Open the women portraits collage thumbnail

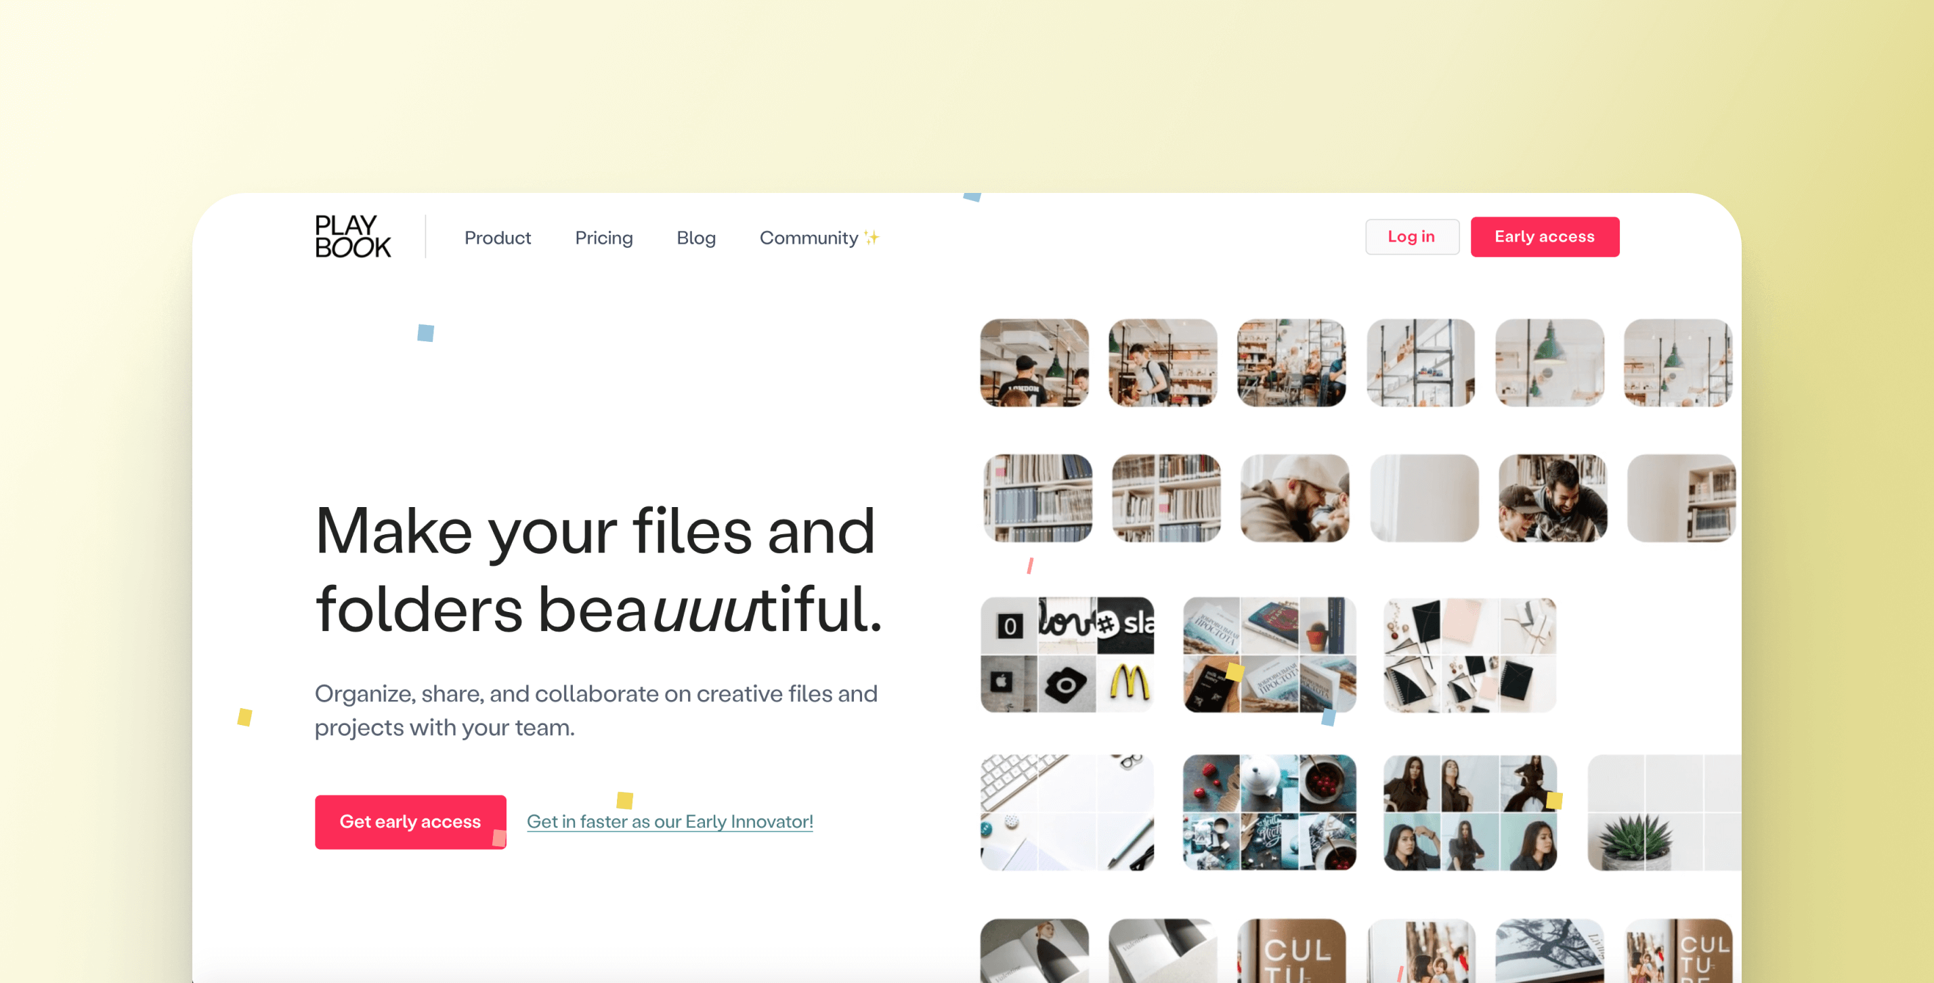(1469, 812)
